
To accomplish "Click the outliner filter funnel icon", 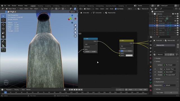I will click(176, 9).
